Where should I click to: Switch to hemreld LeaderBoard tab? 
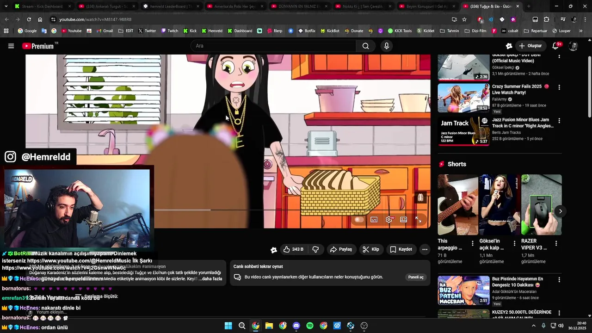pyautogui.click(x=170, y=6)
